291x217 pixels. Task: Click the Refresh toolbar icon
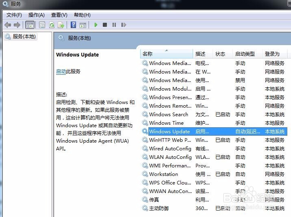tap(52, 25)
